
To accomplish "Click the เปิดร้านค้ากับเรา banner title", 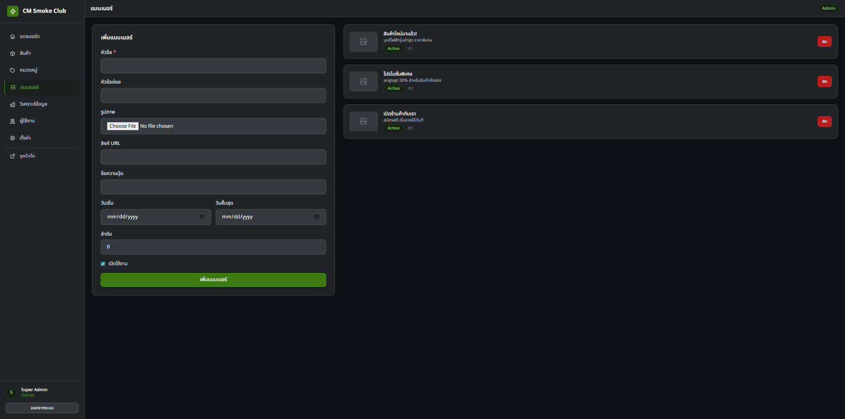I will (x=400, y=114).
